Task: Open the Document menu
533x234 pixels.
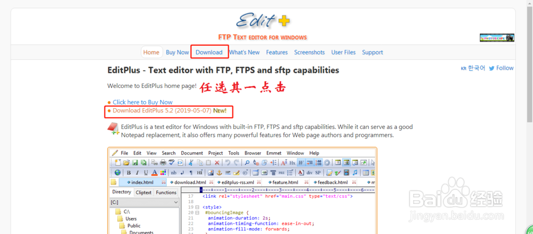Action: tap(192, 153)
